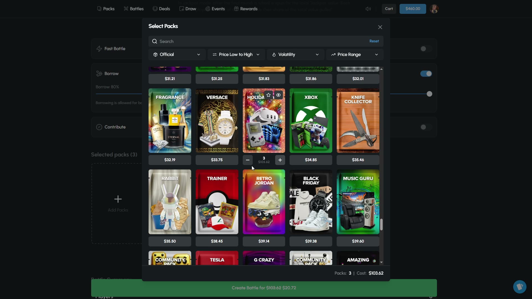Click the $31.83 price button
532x299 pixels.
pos(264,79)
